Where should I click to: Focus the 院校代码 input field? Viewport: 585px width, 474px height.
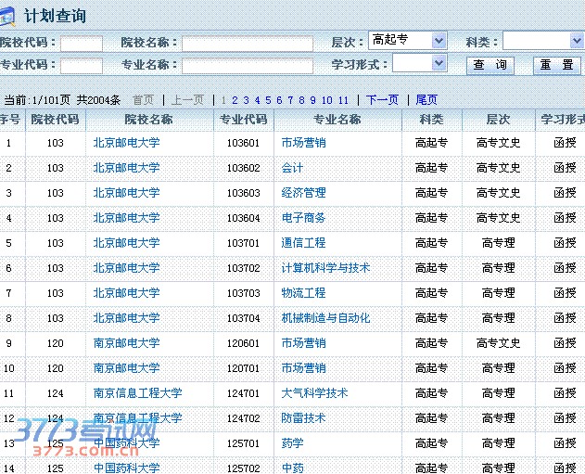(82, 43)
